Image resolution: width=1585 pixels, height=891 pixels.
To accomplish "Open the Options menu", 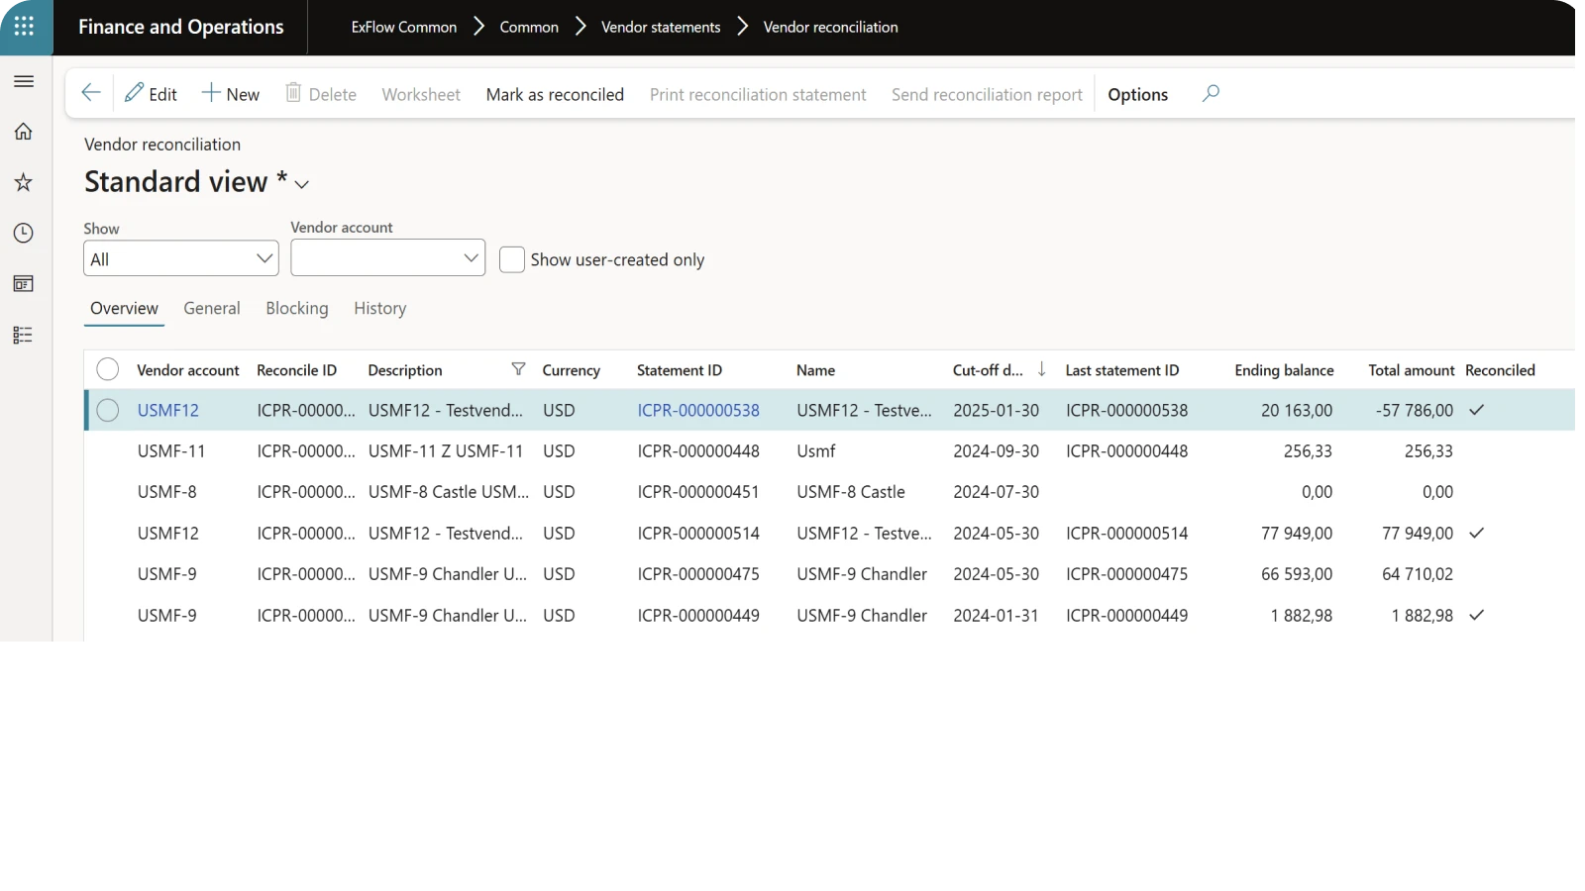I will pyautogui.click(x=1137, y=94).
